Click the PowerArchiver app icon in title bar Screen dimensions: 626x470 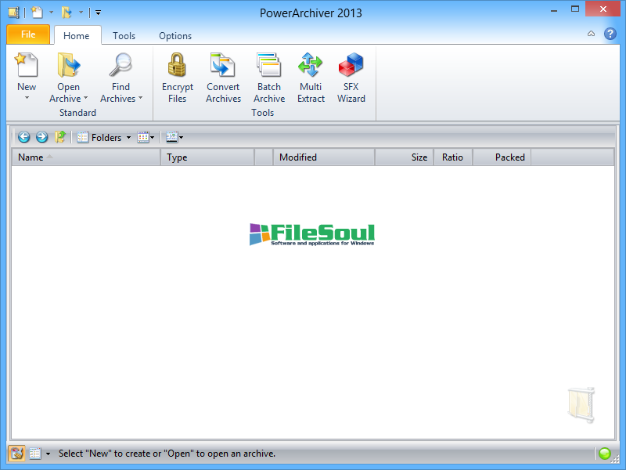(13, 13)
